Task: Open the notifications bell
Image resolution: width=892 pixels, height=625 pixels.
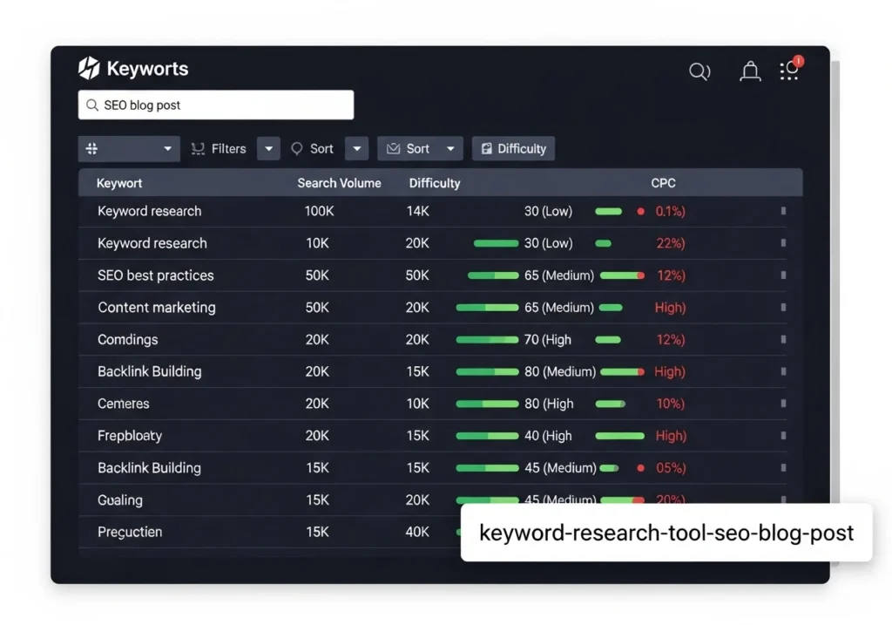Action: [x=749, y=71]
